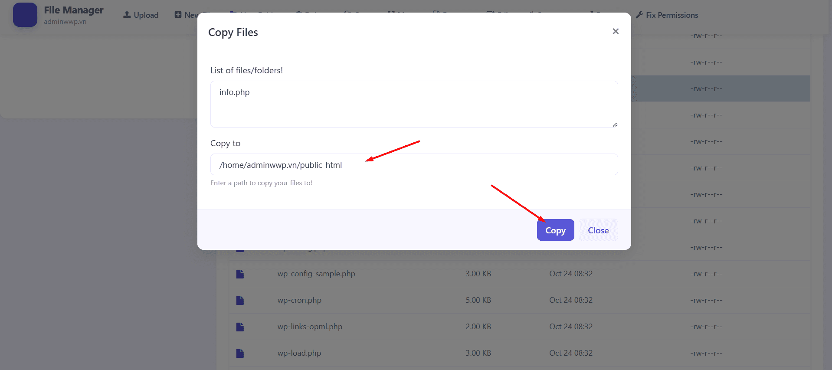Click the files list textarea containing info.php
Viewport: 832px width, 370px height.
pos(414,104)
